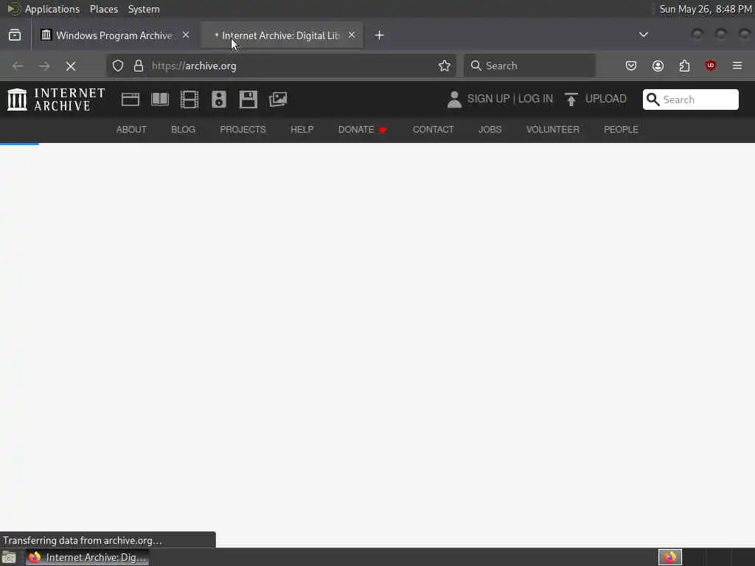Focus the Firefox toolbar Search box
755x566 pixels.
pos(529,66)
